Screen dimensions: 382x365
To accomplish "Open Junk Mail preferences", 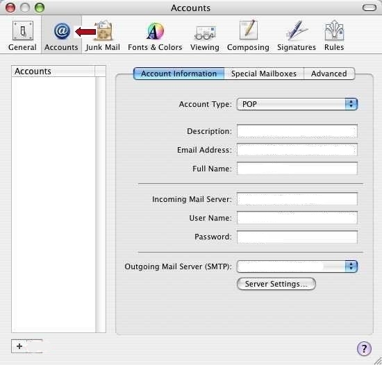I will 103,36.
